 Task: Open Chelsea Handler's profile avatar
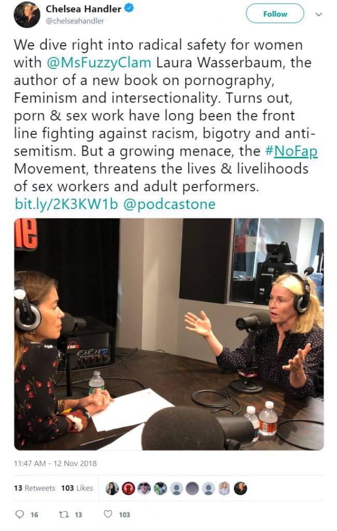click(x=27, y=14)
